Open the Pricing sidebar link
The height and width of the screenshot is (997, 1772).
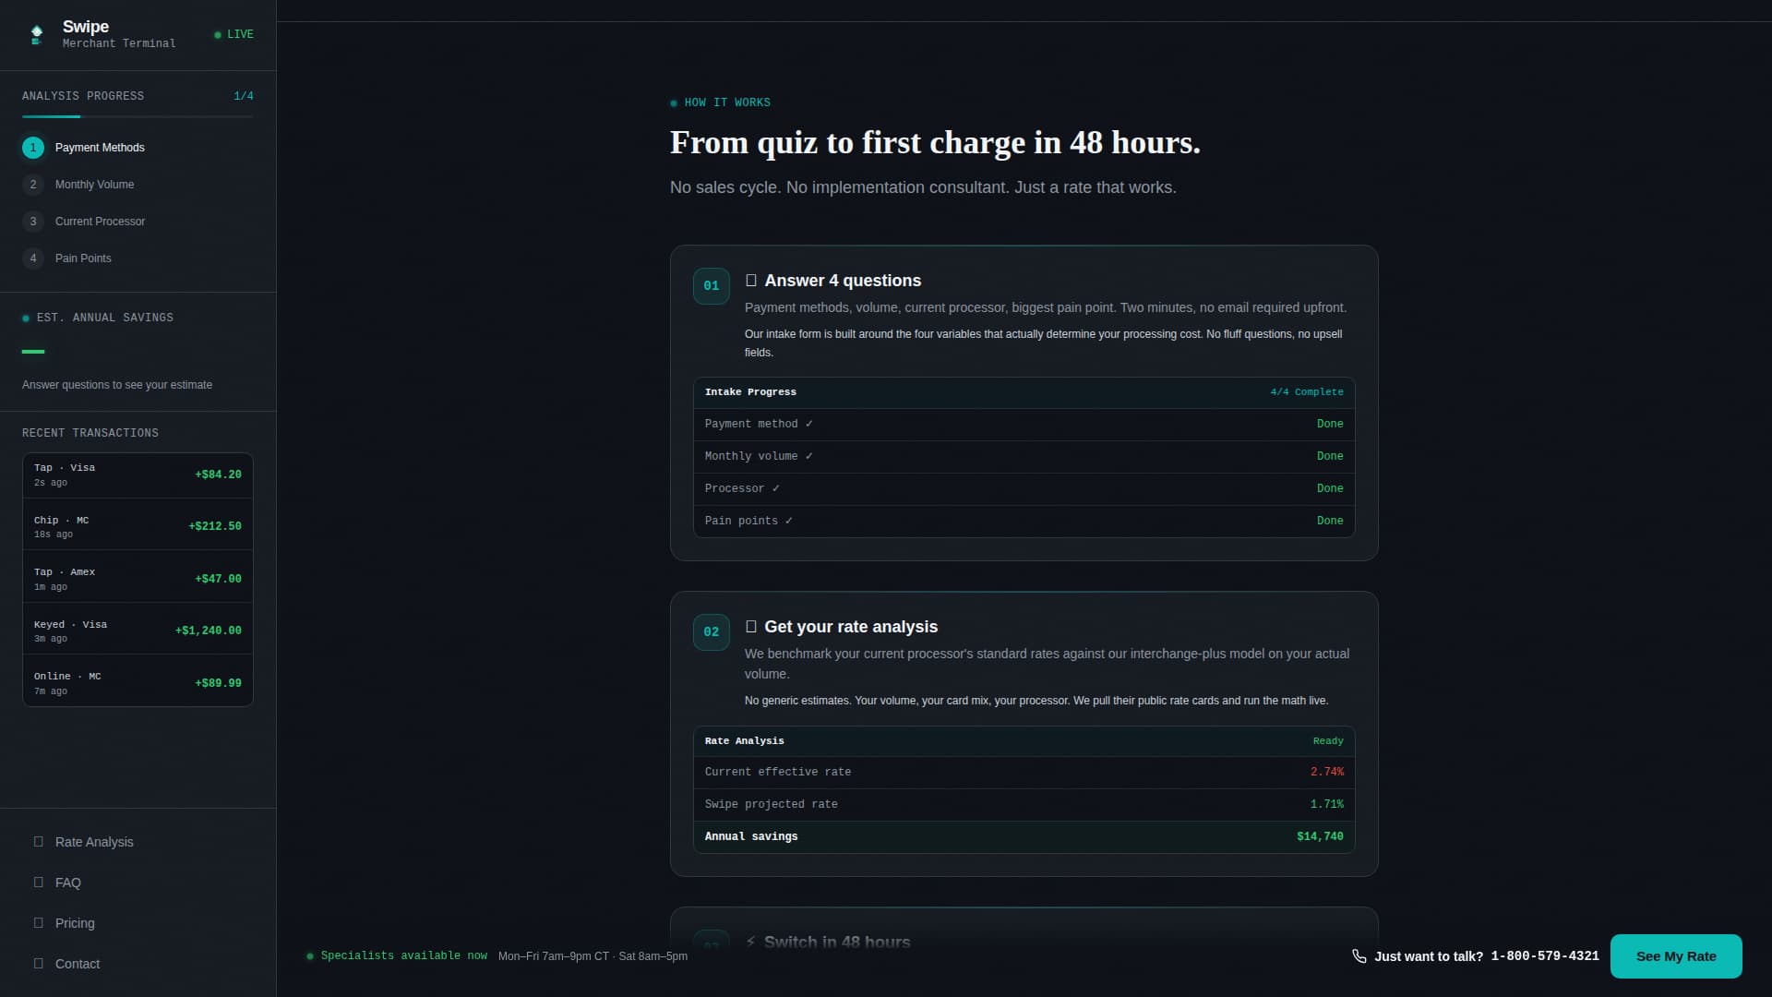click(138, 923)
